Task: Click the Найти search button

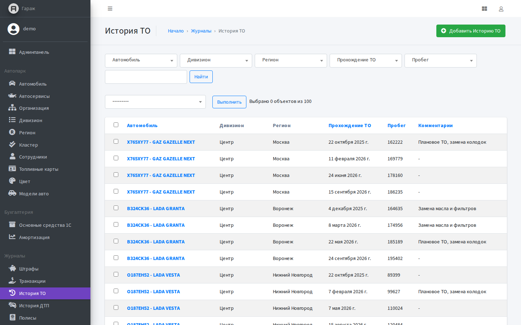Action: coord(201,77)
